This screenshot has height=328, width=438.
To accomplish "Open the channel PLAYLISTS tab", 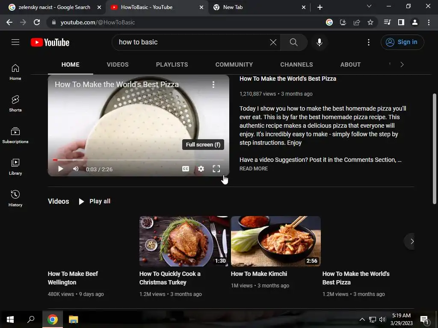I will click(172, 64).
